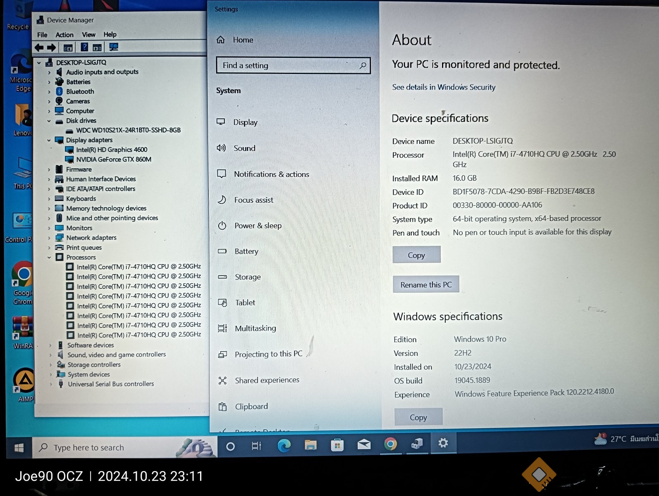659x496 pixels.
Task: Click the Cortana circle on the taskbar
Action: tap(230, 446)
